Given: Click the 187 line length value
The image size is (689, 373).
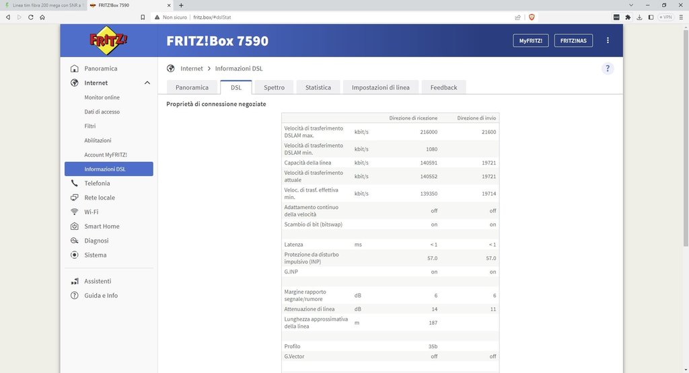Looking at the screenshot, I should pos(433,323).
